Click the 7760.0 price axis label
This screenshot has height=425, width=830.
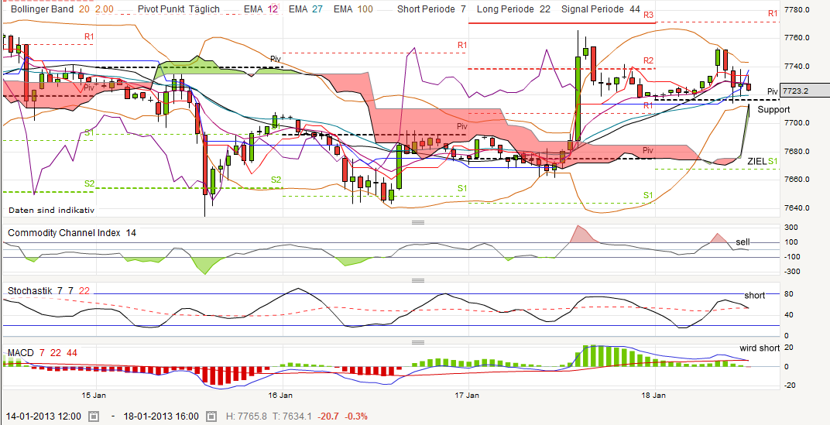tap(797, 38)
